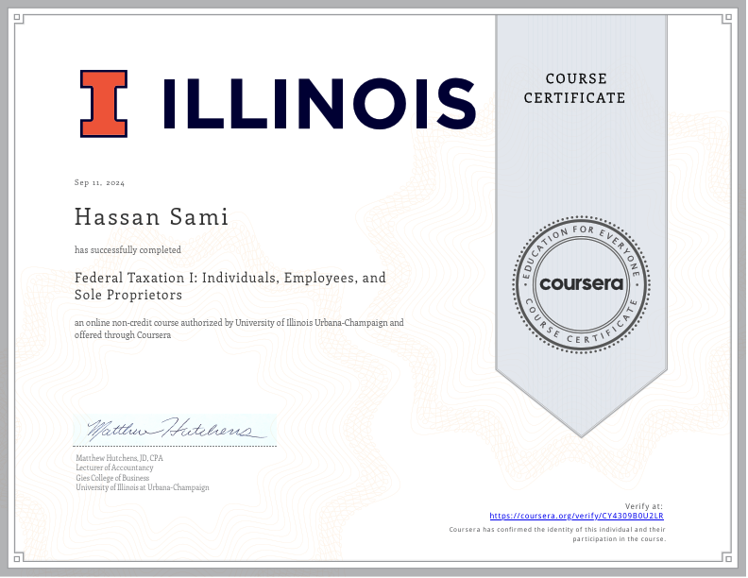This screenshot has width=748, height=578.
Task: Click the 'an online non-credit course' line
Action: [239, 323]
